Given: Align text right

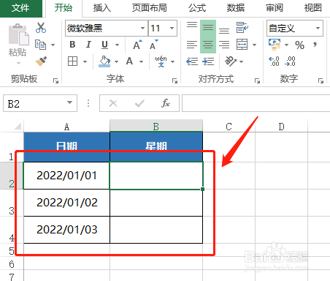Looking at the screenshot, I should click(224, 45).
